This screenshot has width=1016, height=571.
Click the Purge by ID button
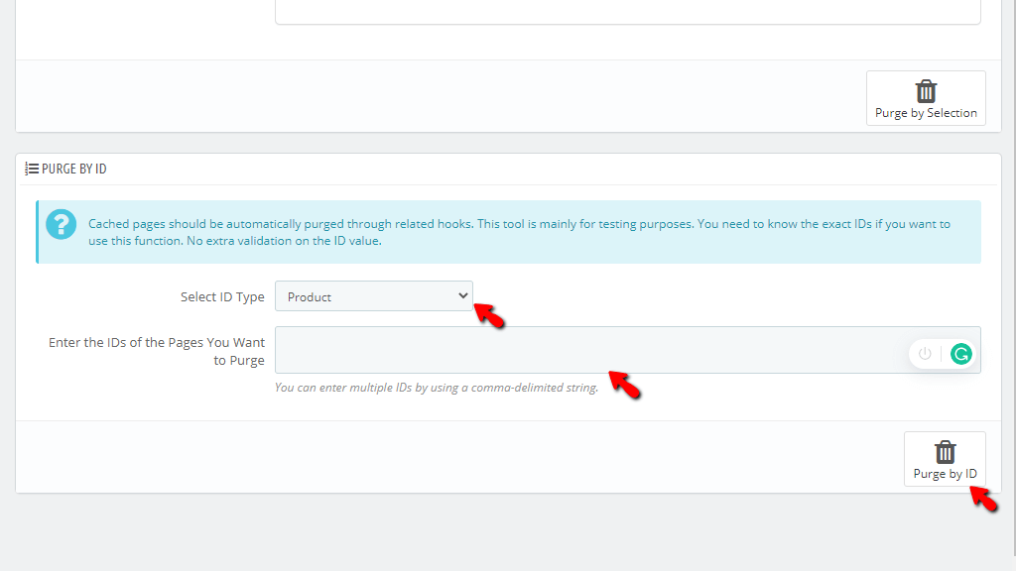click(x=945, y=459)
